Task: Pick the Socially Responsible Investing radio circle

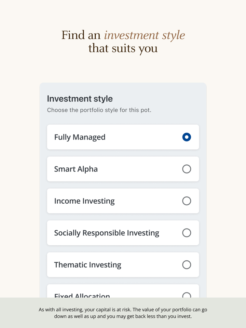Action: [x=187, y=233]
